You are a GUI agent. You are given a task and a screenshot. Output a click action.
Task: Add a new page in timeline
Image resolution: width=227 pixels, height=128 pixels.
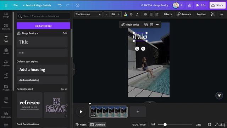[x=138, y=112]
